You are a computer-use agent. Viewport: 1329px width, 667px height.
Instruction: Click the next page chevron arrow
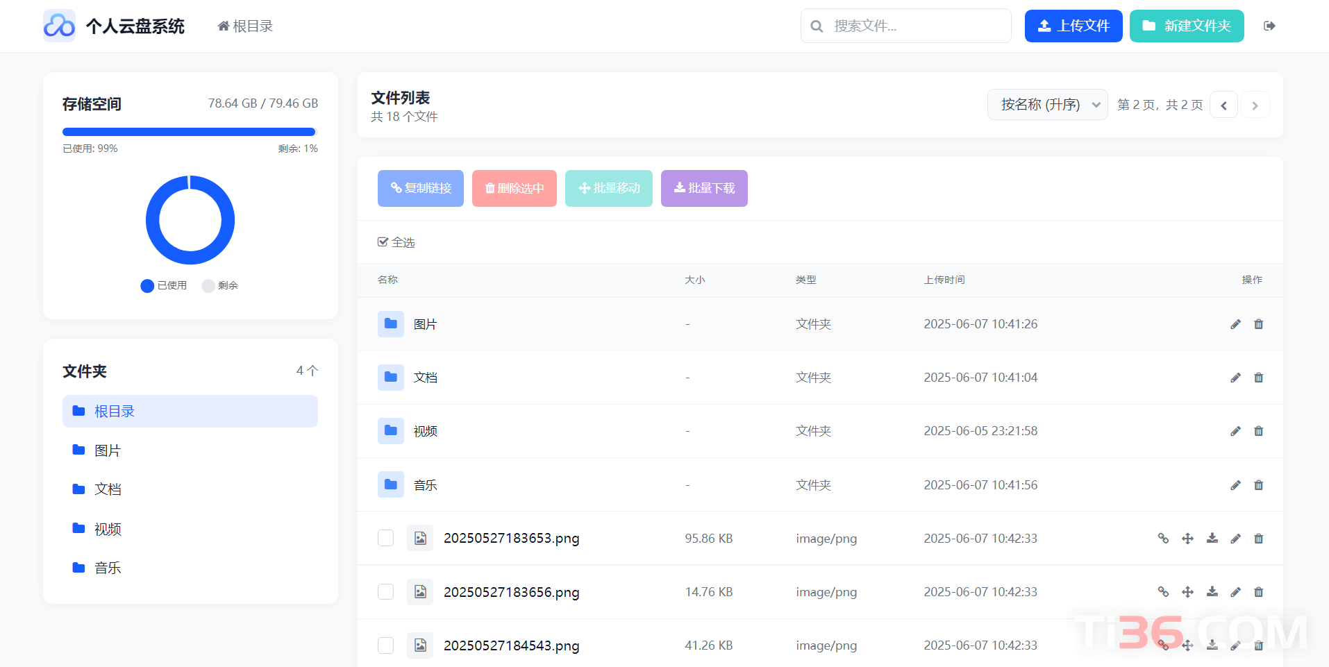tap(1255, 105)
